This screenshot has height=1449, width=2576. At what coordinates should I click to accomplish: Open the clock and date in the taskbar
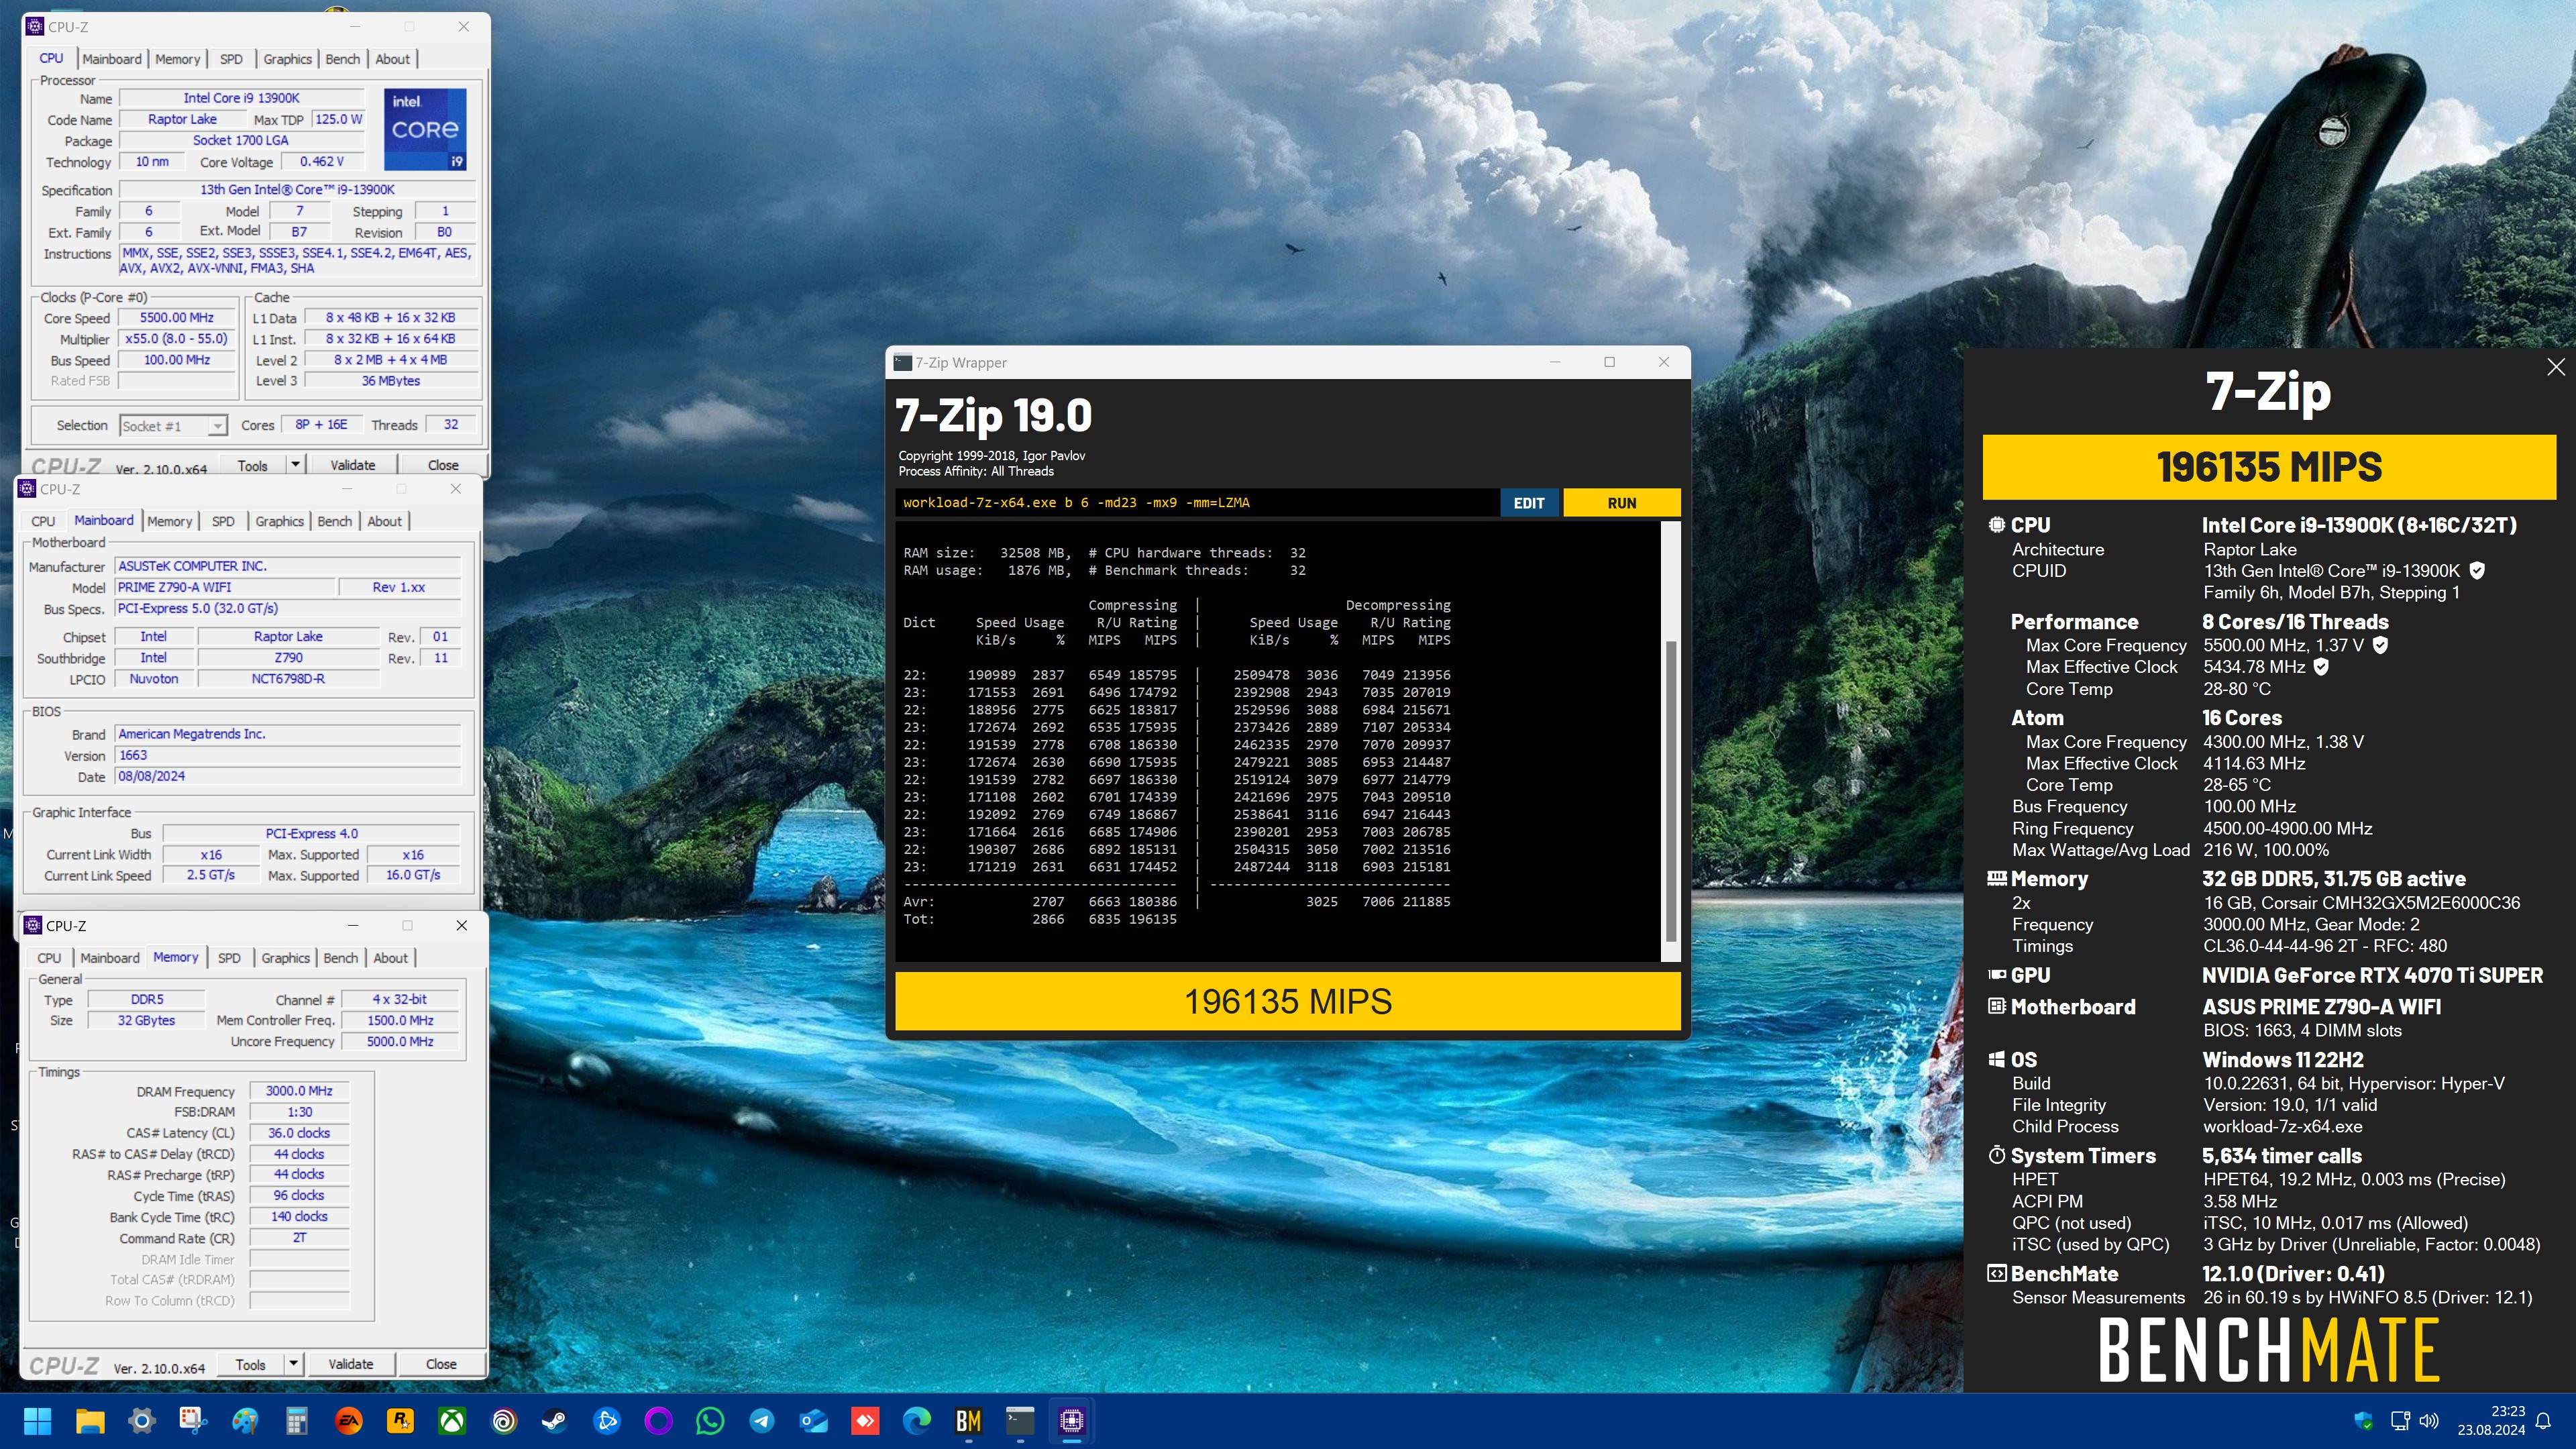(2492, 1420)
